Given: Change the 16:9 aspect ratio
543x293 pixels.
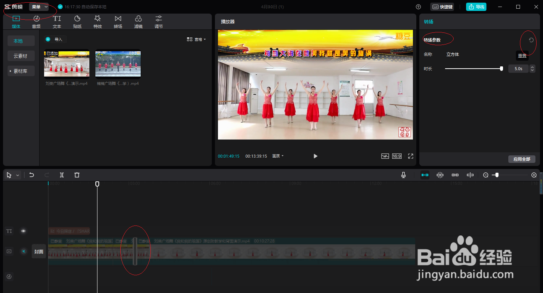Looking at the screenshot, I should 397,156.
